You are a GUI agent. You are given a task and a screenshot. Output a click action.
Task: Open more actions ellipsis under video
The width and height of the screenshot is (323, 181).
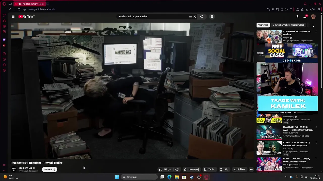(251, 169)
